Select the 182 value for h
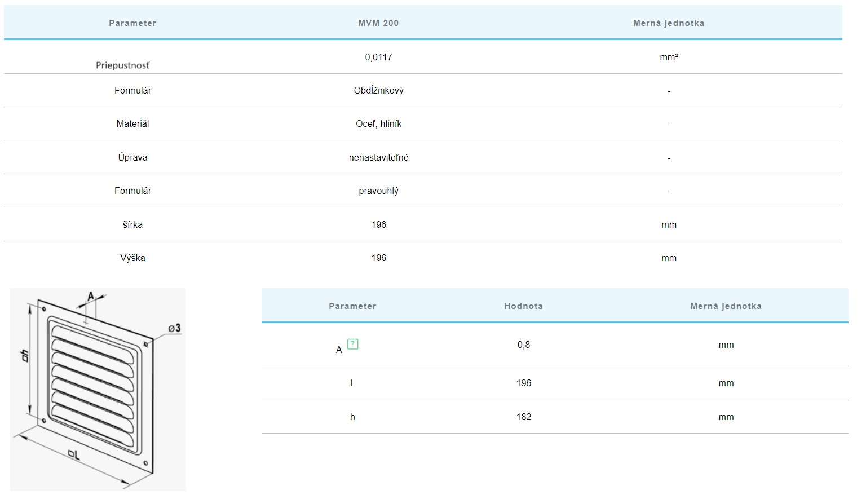The height and width of the screenshot is (499, 866). pyautogui.click(x=523, y=417)
